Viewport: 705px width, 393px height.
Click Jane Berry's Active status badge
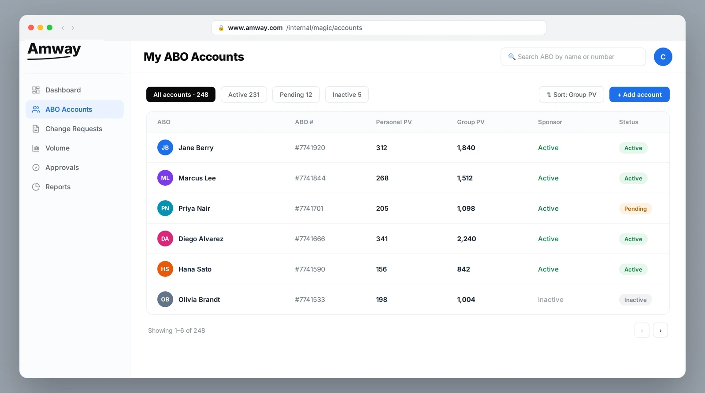coord(633,148)
